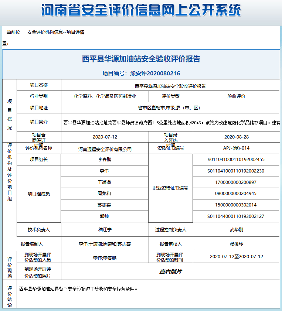Select project intro text starting 西平县华源加油站地址为
Viewport: 282px width, 311px height.
pyautogui.click(x=171, y=123)
